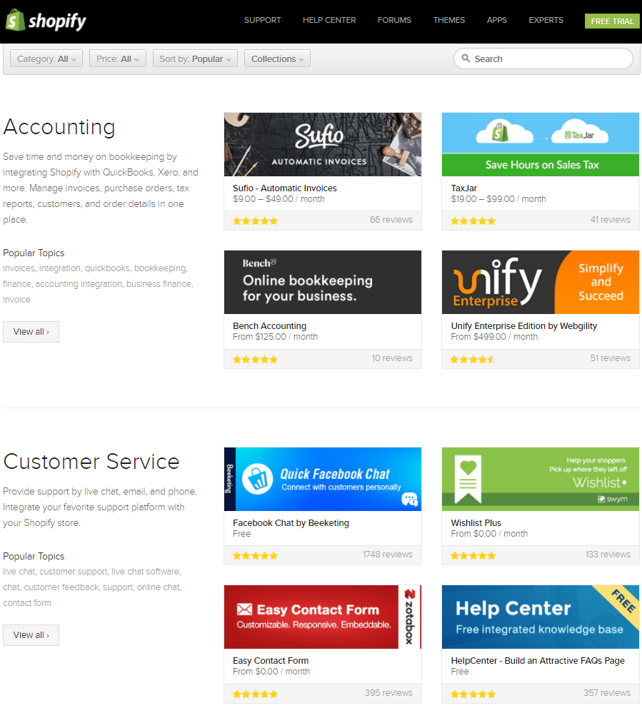Click the 395 reviews count
The height and width of the screenshot is (708, 642).
click(x=388, y=692)
